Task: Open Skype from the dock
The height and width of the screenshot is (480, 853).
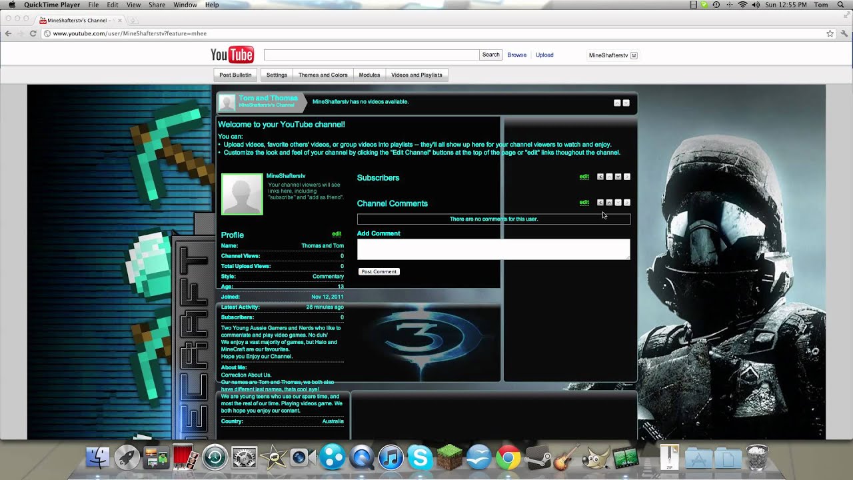Action: coord(420,457)
